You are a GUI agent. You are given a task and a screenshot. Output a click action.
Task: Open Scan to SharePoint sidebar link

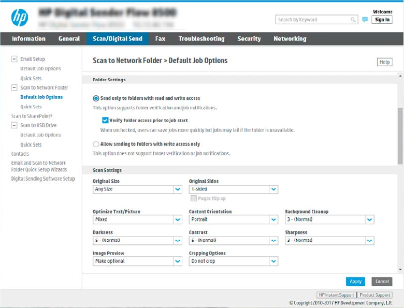tap(32, 116)
